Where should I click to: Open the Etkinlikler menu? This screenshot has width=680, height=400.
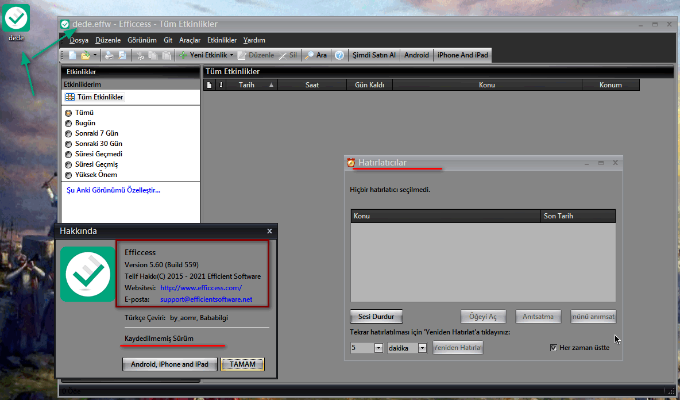(222, 40)
